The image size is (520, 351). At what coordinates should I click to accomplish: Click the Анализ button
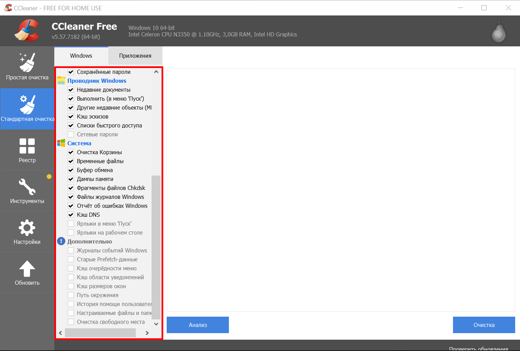tap(198, 325)
